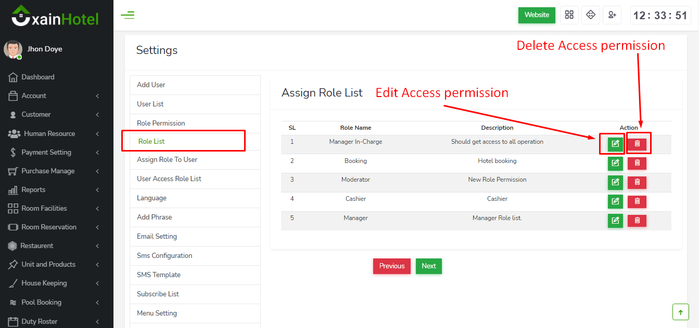The height and width of the screenshot is (328, 699).
Task: Expand the Room Reservation menu
Action: 54,227
